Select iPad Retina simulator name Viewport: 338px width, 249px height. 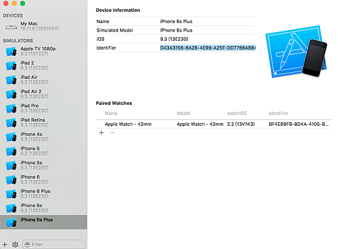pos(33,120)
